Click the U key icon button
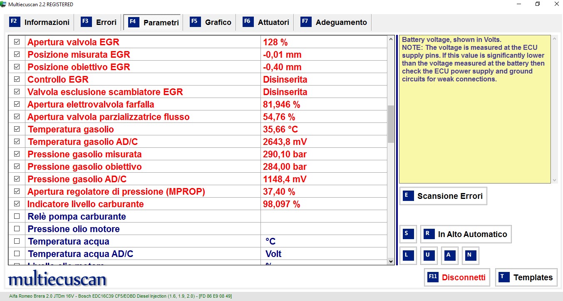Image resolution: width=563 pixels, height=301 pixels. (429, 255)
